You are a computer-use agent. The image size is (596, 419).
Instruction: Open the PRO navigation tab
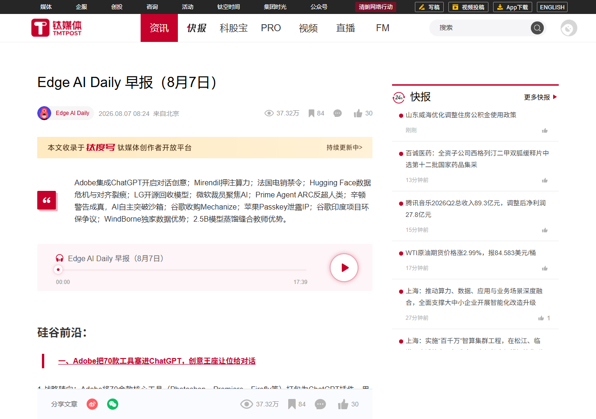271,28
